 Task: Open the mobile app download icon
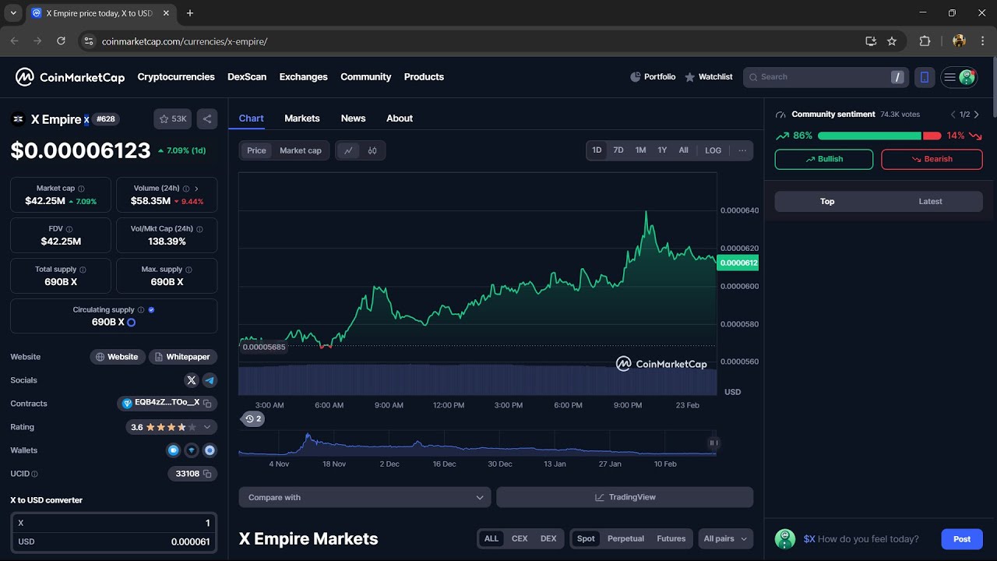925,77
